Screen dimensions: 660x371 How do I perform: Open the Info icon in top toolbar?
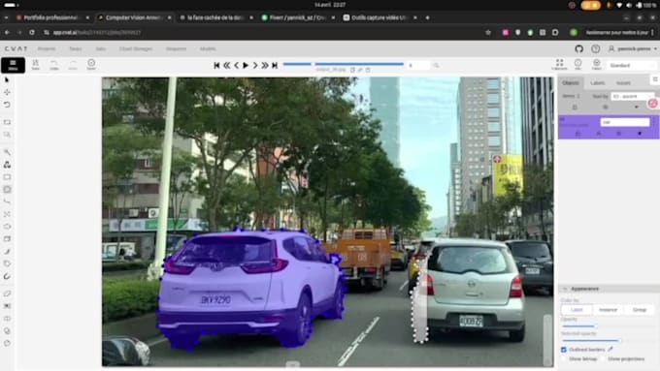point(577,64)
